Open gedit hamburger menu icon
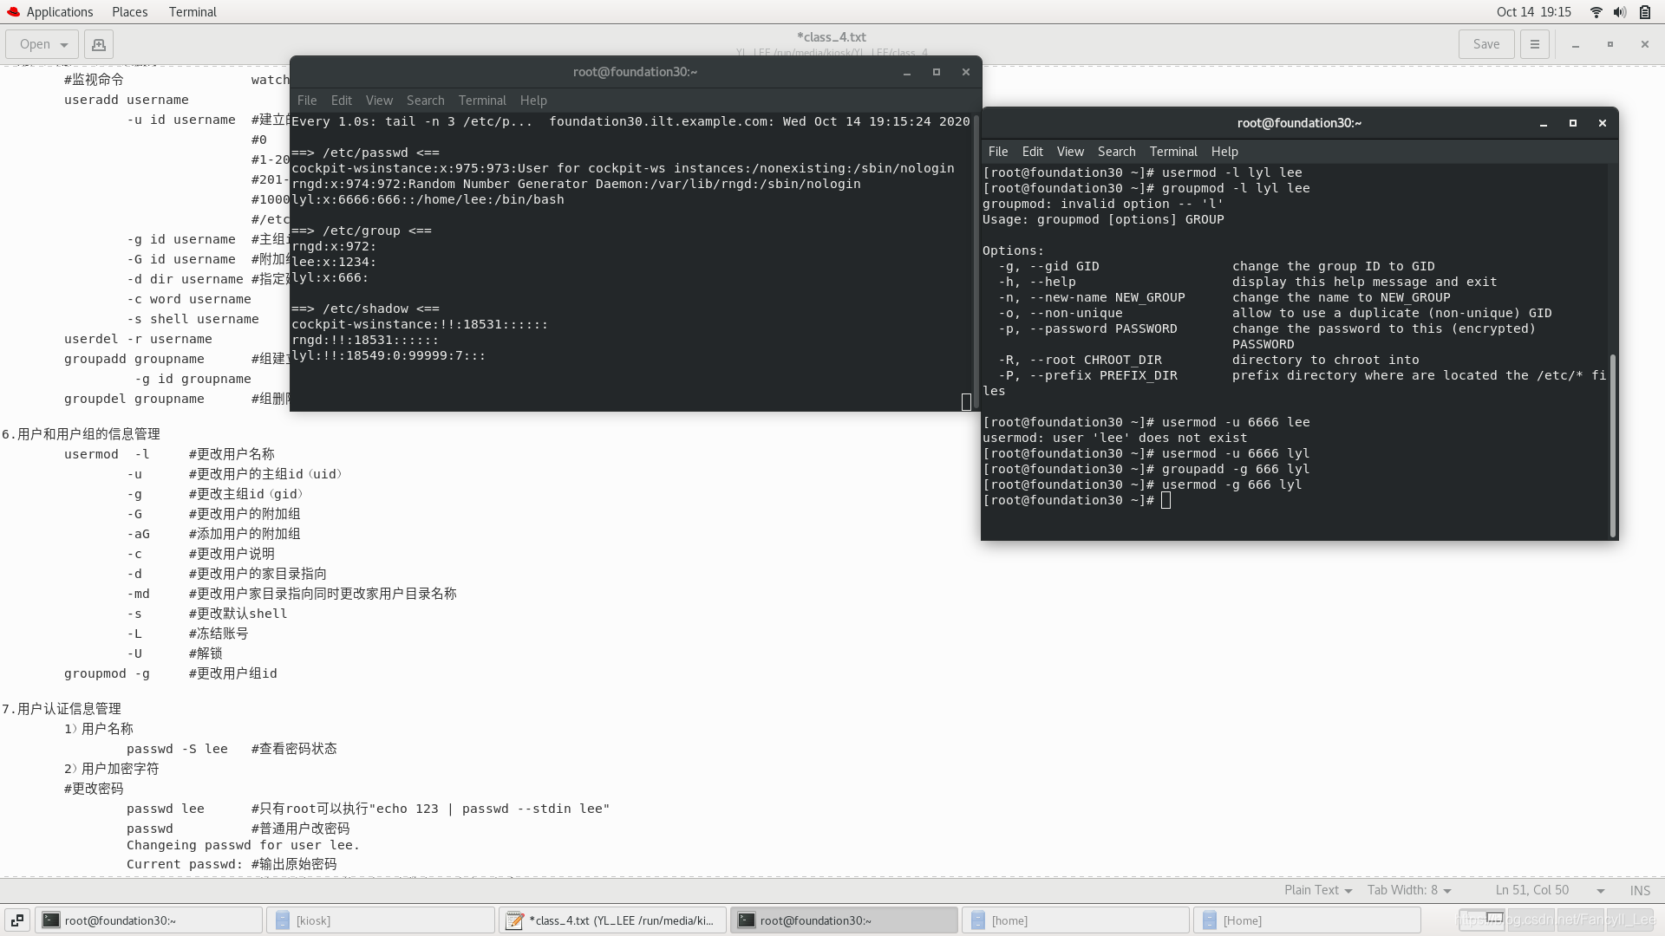Screen dimensions: 1665x936 pyautogui.click(x=1535, y=44)
